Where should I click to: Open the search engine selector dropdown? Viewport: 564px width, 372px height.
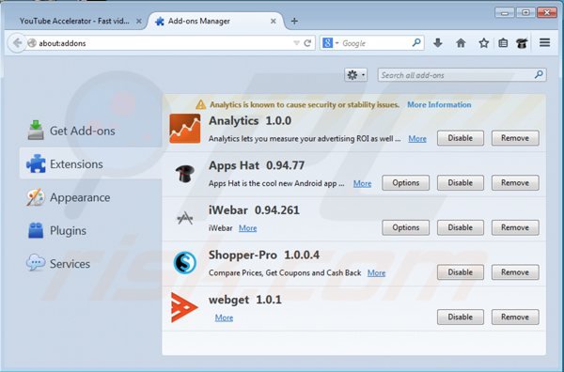(330, 43)
